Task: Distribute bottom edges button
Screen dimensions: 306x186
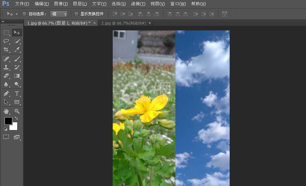Action: click(185, 14)
